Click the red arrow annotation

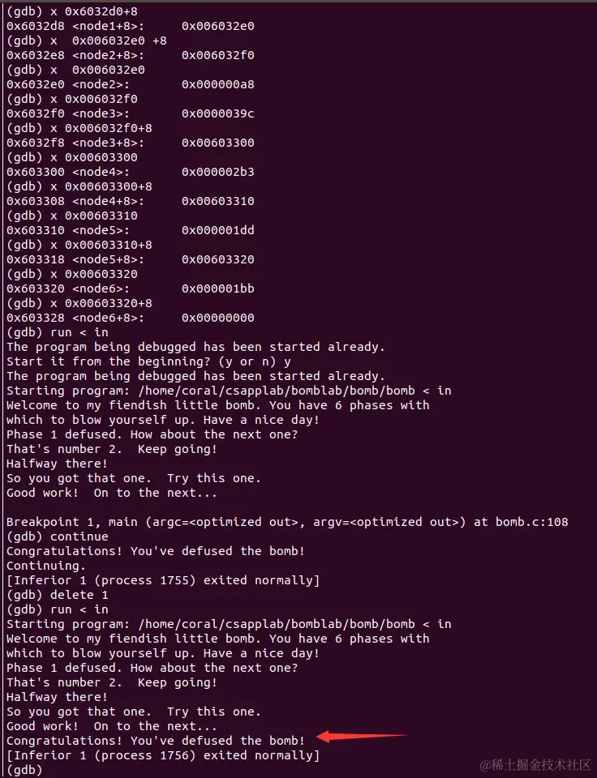tap(361, 737)
